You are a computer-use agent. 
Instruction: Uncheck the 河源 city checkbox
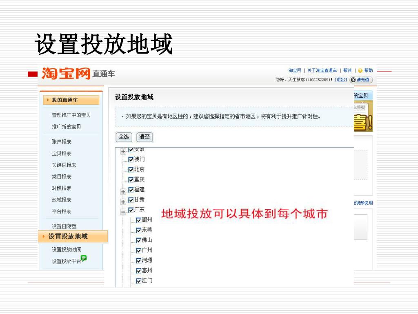tap(138, 260)
